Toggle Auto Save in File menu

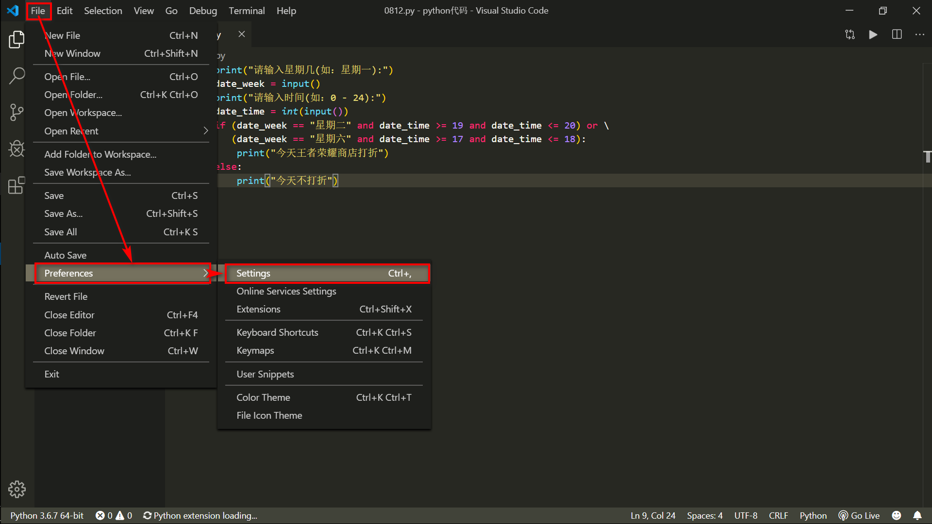point(66,255)
